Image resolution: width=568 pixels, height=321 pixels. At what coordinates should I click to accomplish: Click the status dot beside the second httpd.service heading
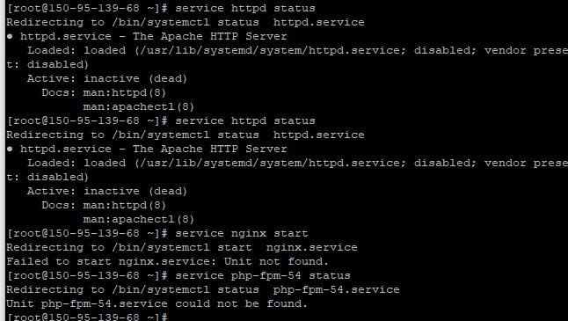coord(10,150)
